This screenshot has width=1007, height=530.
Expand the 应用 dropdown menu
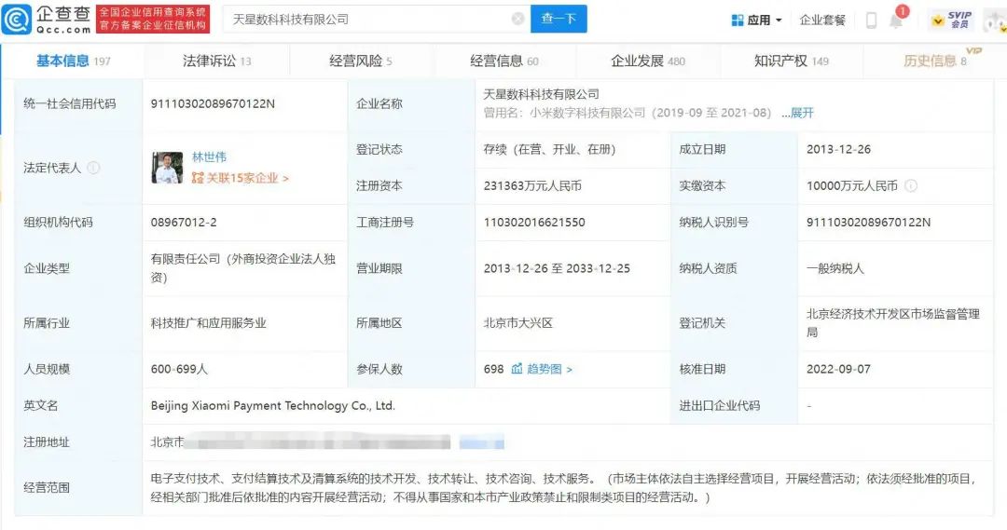756,20
